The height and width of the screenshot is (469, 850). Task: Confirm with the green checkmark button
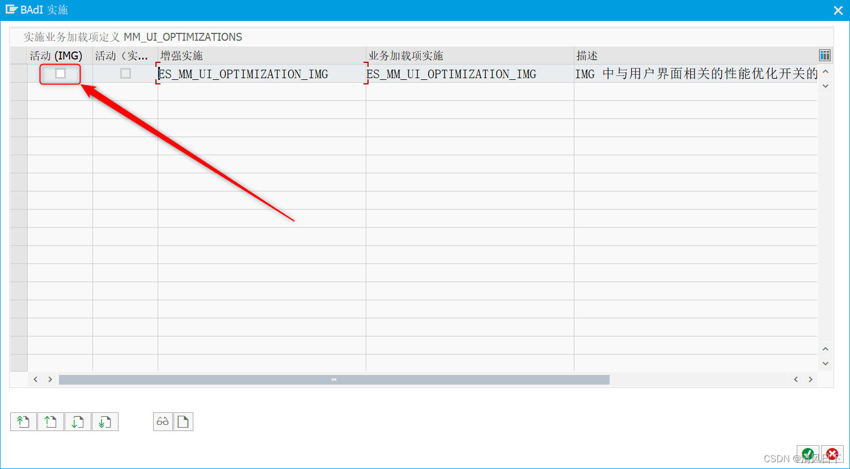807,454
